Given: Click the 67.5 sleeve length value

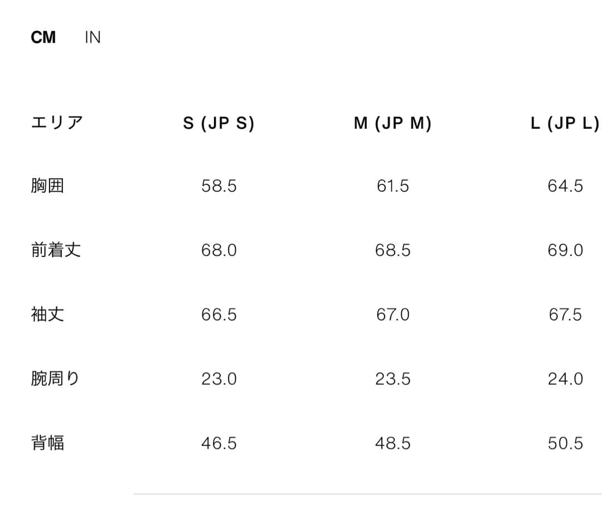Looking at the screenshot, I should [x=567, y=314].
